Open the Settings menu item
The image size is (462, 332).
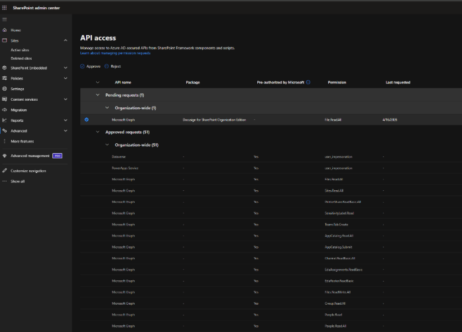coord(17,89)
